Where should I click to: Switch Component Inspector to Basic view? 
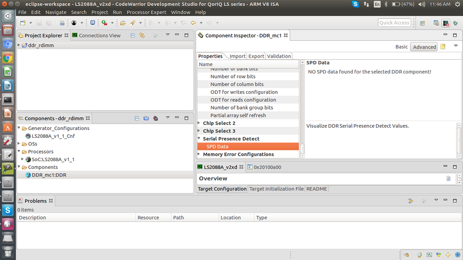point(401,47)
